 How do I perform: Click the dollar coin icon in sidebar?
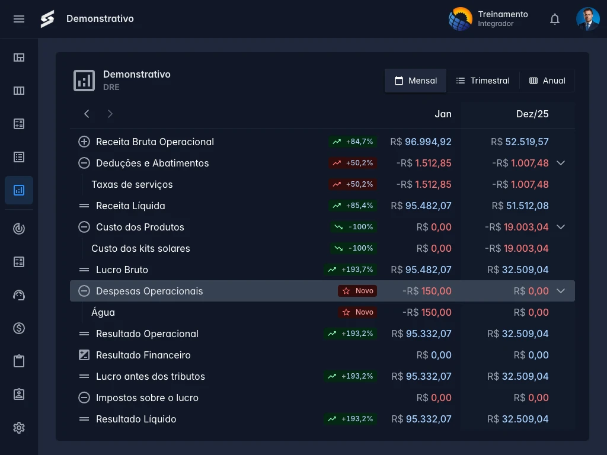click(19, 328)
